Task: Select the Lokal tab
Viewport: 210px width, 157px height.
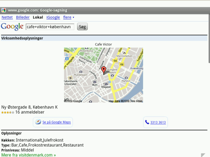Action: coord(38,17)
